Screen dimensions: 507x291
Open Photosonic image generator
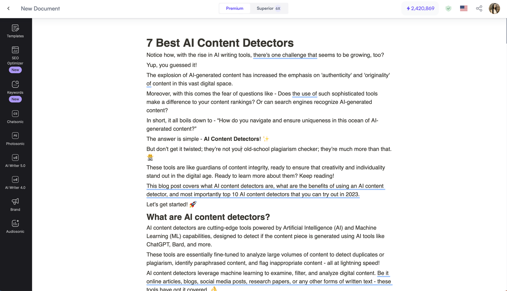pyautogui.click(x=15, y=139)
